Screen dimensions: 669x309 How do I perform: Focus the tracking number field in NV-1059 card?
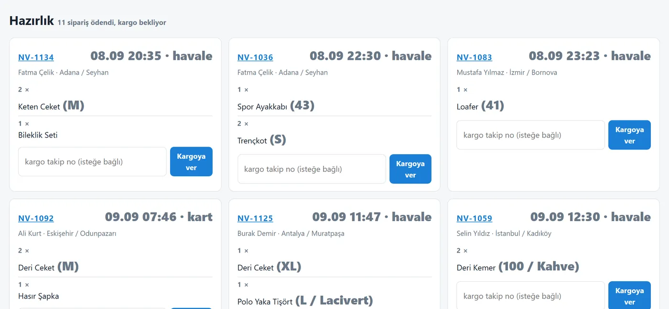(x=530, y=295)
